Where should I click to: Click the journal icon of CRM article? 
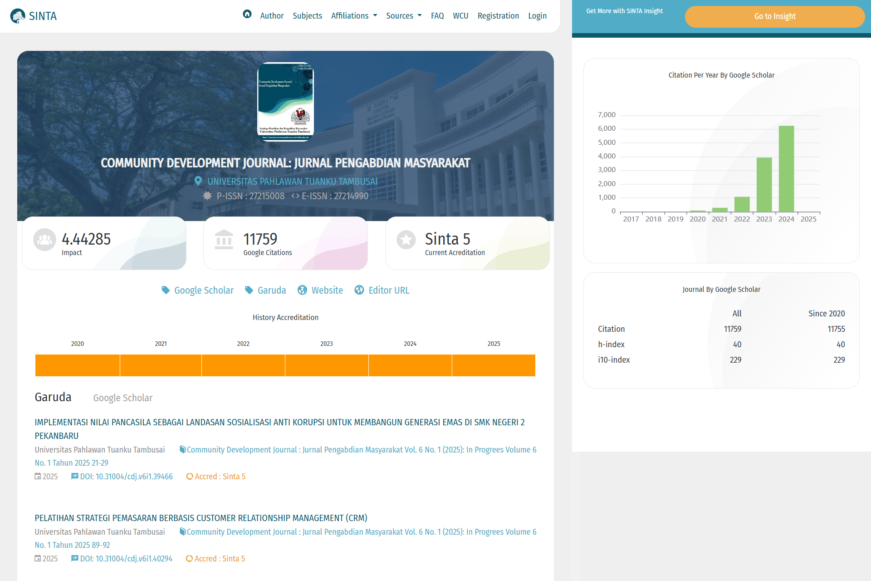click(182, 532)
